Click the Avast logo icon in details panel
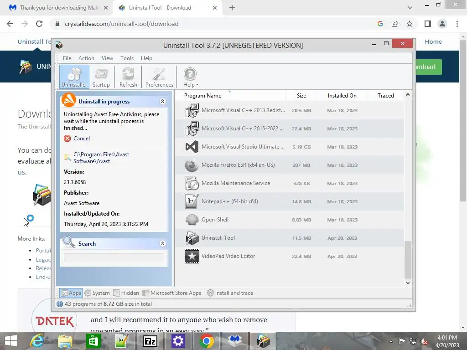Screen dimensions: 467x350 [69, 100]
